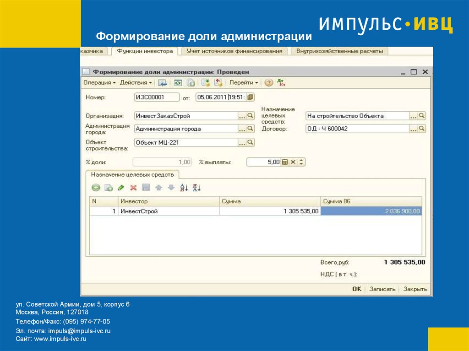Viewport: 469px width, 351px height.
Task: Open the Перейти dropdown menu
Action: coord(244,83)
